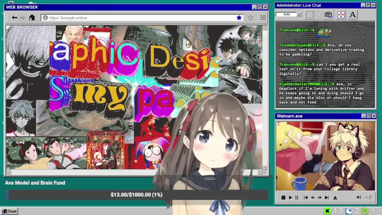Screen dimensions: 382x215
Task: Click the boseph.online address field
Action: click(x=143, y=18)
